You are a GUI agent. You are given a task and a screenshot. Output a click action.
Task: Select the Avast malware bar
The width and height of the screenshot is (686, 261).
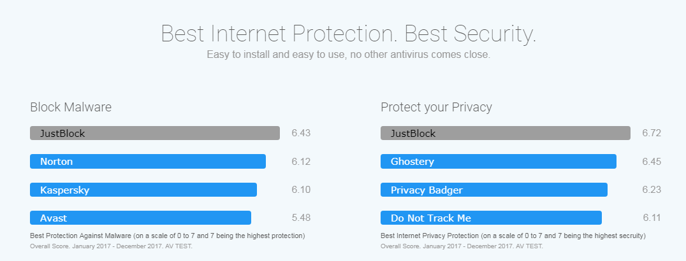pyautogui.click(x=140, y=218)
